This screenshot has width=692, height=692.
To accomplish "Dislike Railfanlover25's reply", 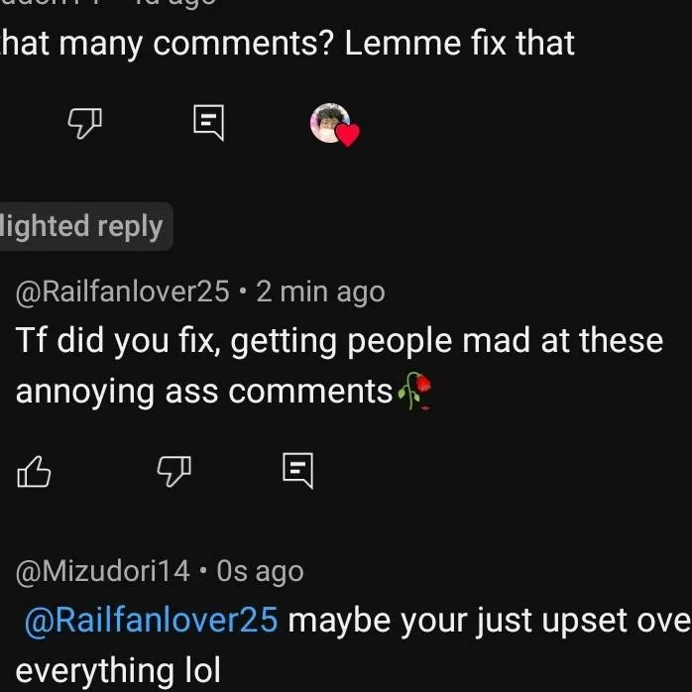I will pyautogui.click(x=174, y=471).
